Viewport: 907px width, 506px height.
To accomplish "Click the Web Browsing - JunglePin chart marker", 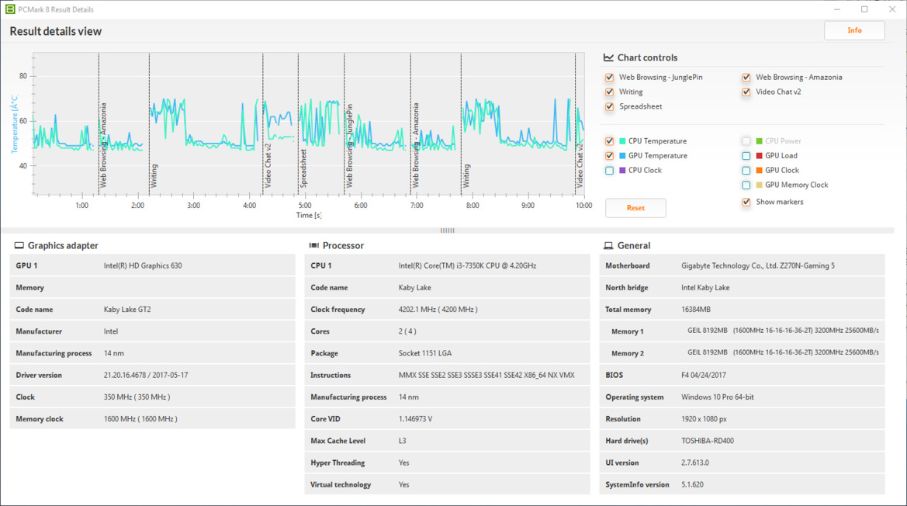I will 349,146.
